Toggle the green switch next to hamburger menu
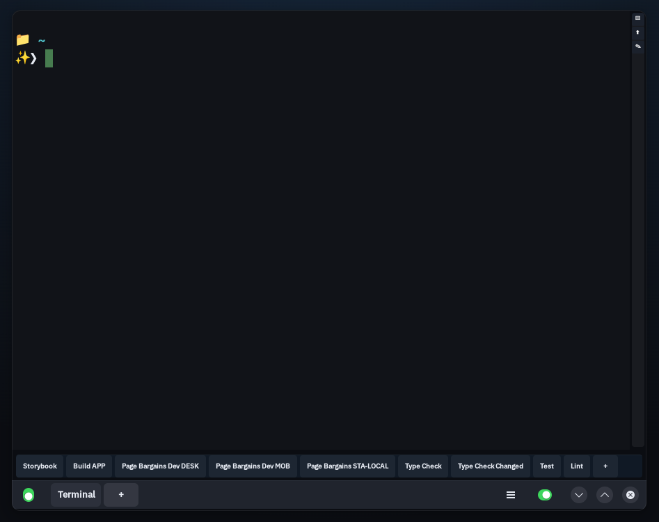This screenshot has height=522, width=659. [x=545, y=495]
